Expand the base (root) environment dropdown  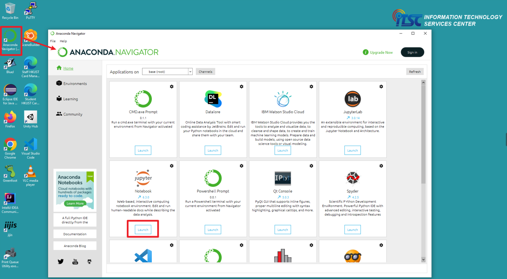(x=190, y=72)
